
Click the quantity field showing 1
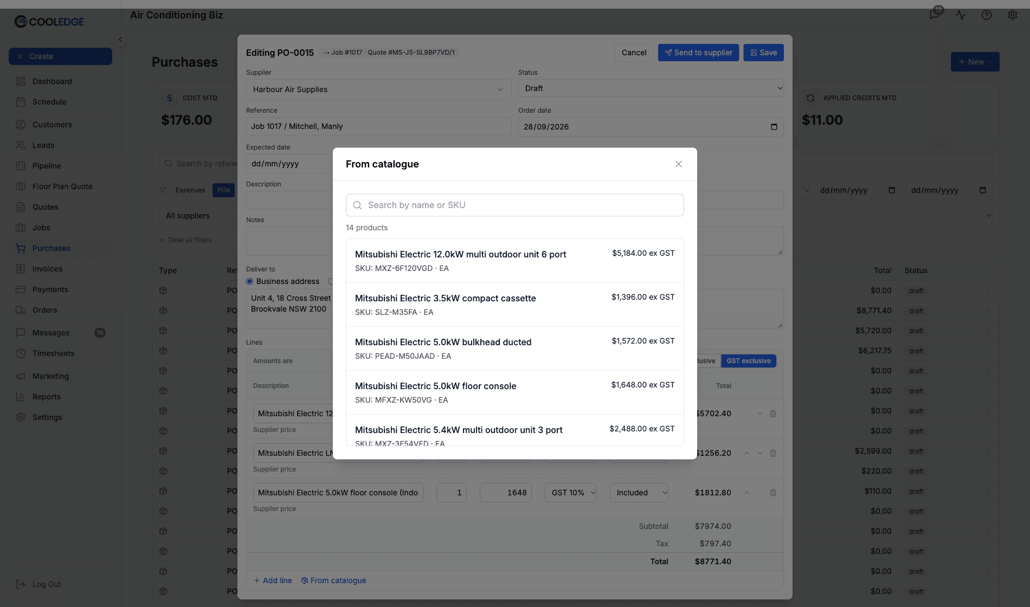tap(451, 493)
